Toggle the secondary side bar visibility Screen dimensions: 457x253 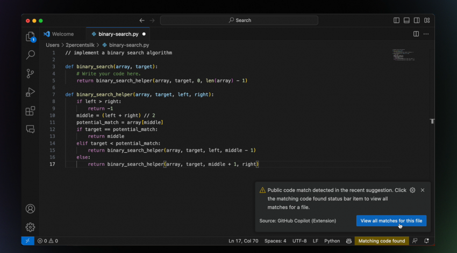point(416,20)
